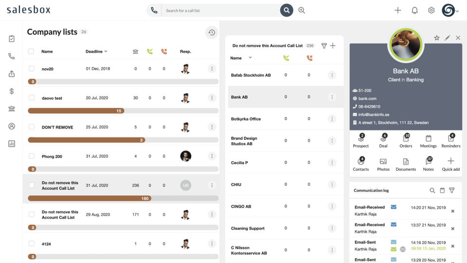
Task: Check the 31 Jul Account Call List checkbox
Action: pyautogui.click(x=32, y=185)
